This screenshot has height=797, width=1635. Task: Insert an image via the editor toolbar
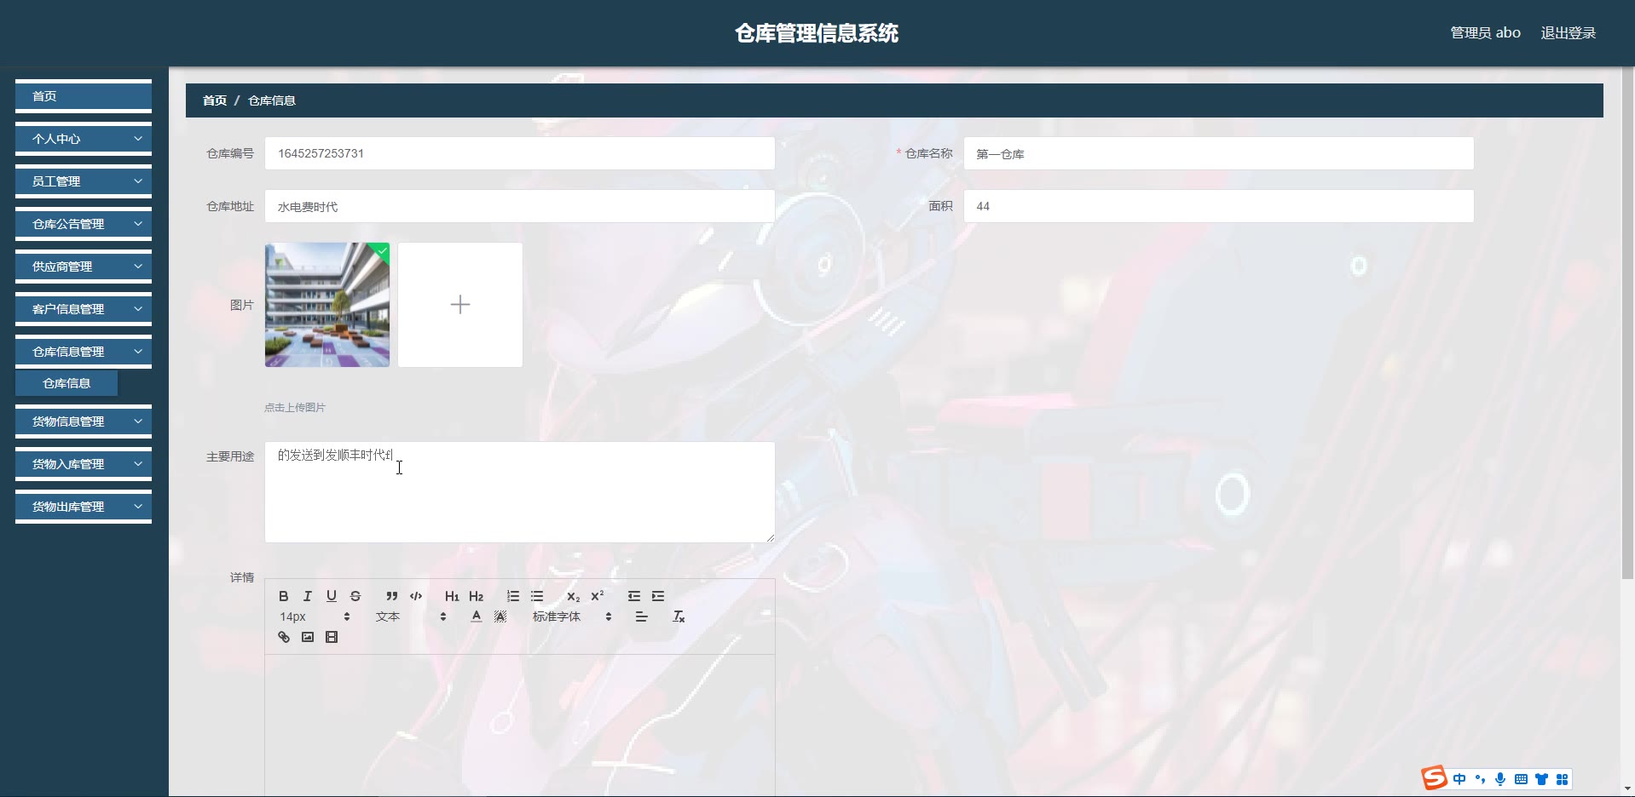click(x=308, y=637)
